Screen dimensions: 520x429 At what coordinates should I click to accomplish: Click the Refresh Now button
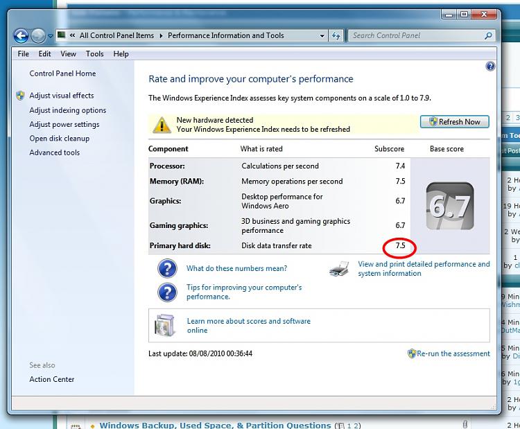click(454, 122)
